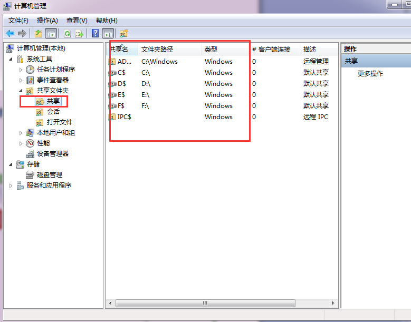The height and width of the screenshot is (322, 411).
Task: Click the E$ share drive icon
Action: coord(113,95)
